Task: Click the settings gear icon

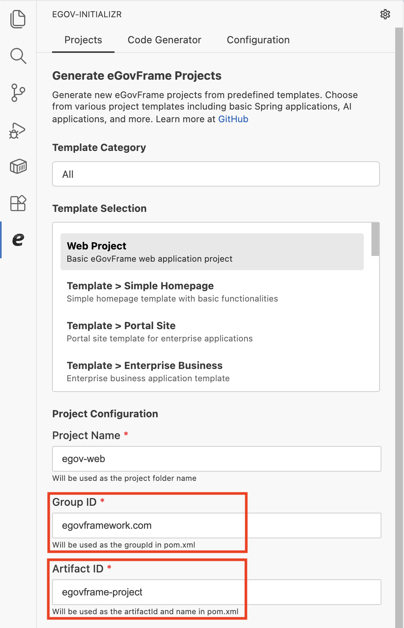Action: (x=385, y=15)
